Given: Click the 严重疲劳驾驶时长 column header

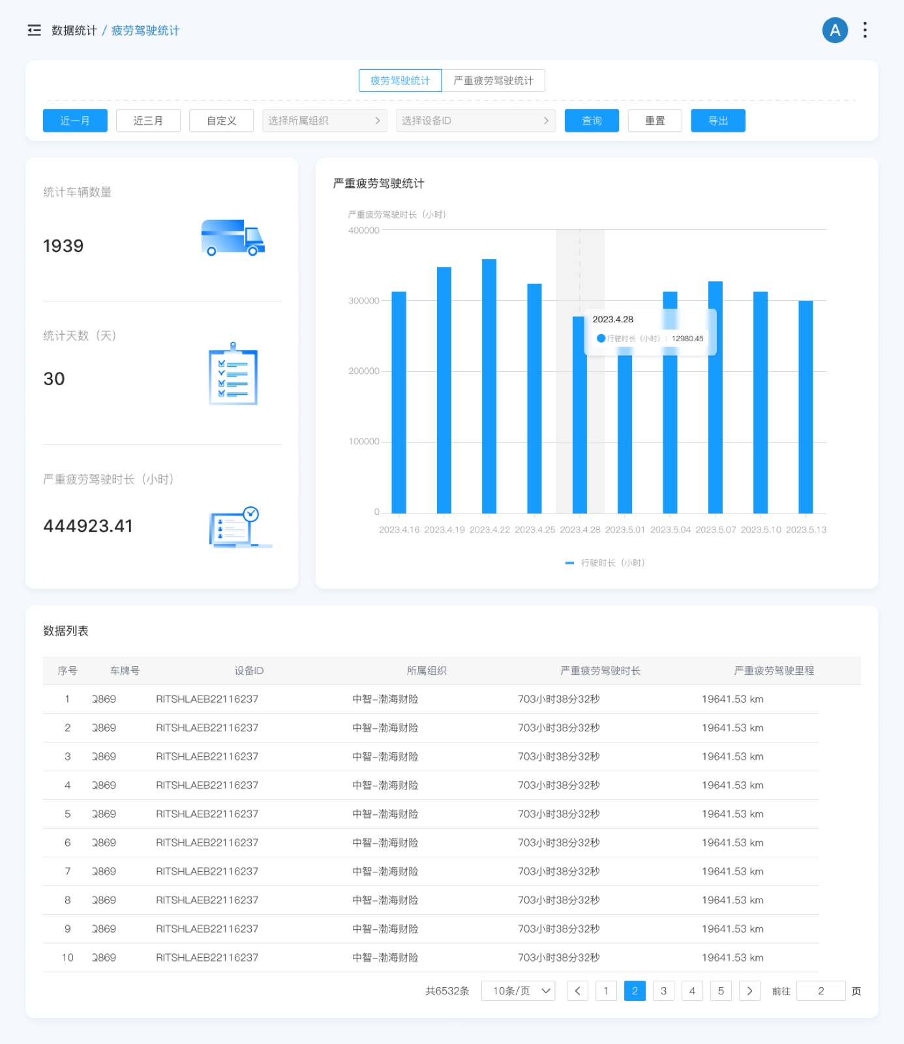Looking at the screenshot, I should pos(601,671).
